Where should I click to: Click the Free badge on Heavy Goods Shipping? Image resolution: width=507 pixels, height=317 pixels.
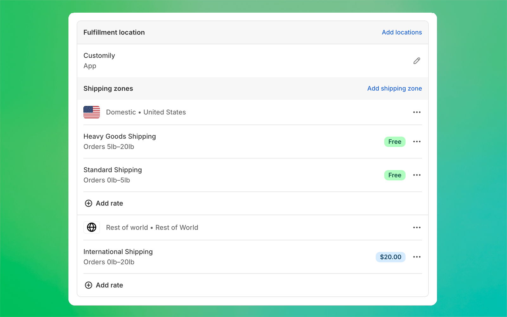coord(395,142)
